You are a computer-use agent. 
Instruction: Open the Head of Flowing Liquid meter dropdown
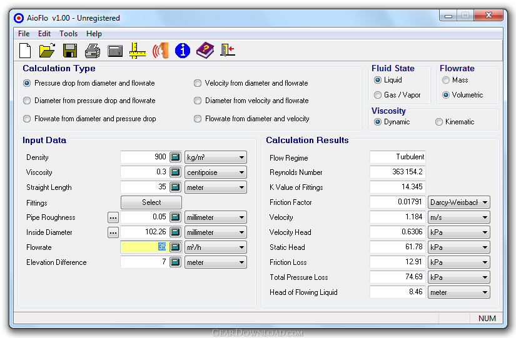[458, 292]
